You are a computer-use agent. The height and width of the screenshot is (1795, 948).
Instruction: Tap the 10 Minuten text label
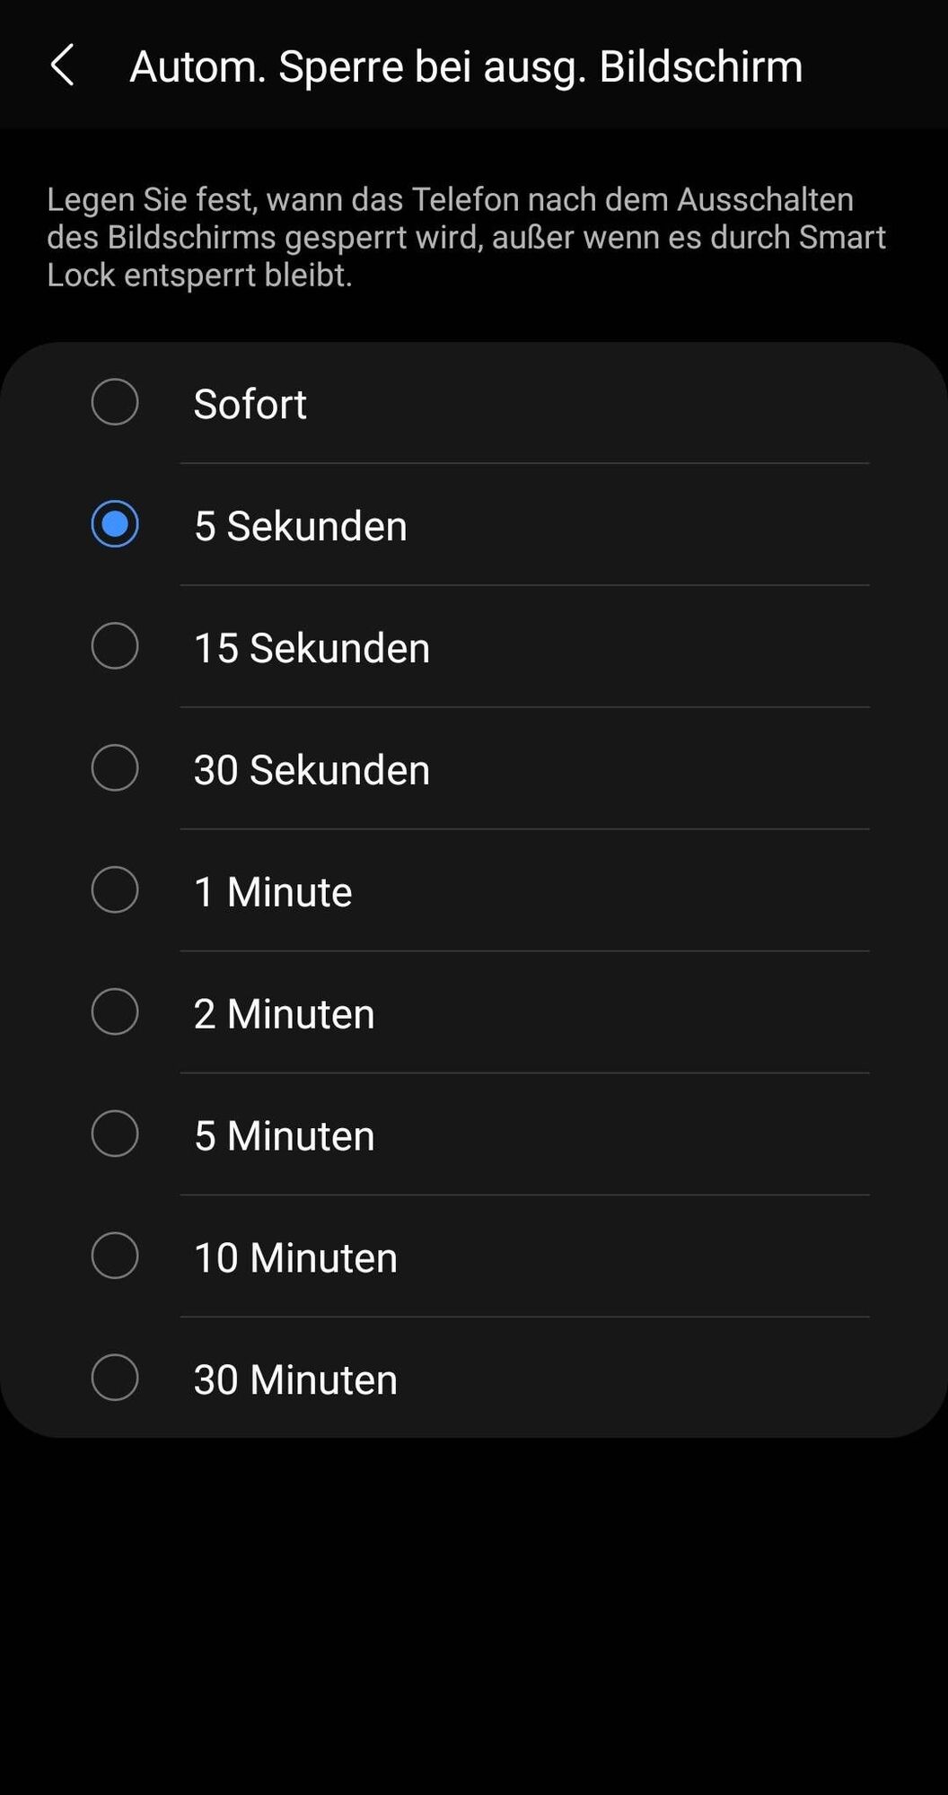coord(295,1258)
